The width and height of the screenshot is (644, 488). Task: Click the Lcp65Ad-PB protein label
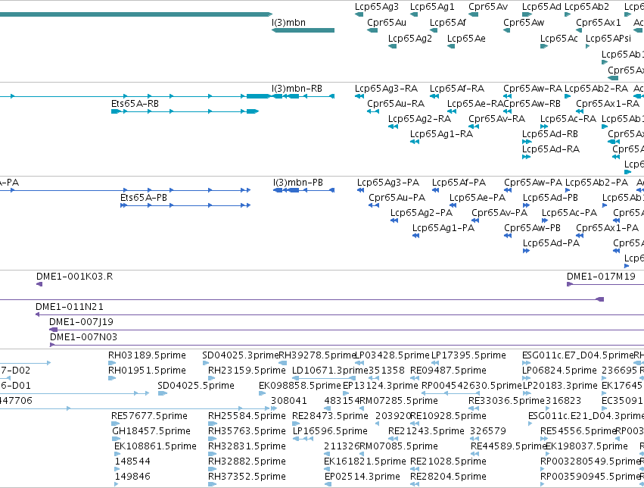pyautogui.click(x=550, y=198)
